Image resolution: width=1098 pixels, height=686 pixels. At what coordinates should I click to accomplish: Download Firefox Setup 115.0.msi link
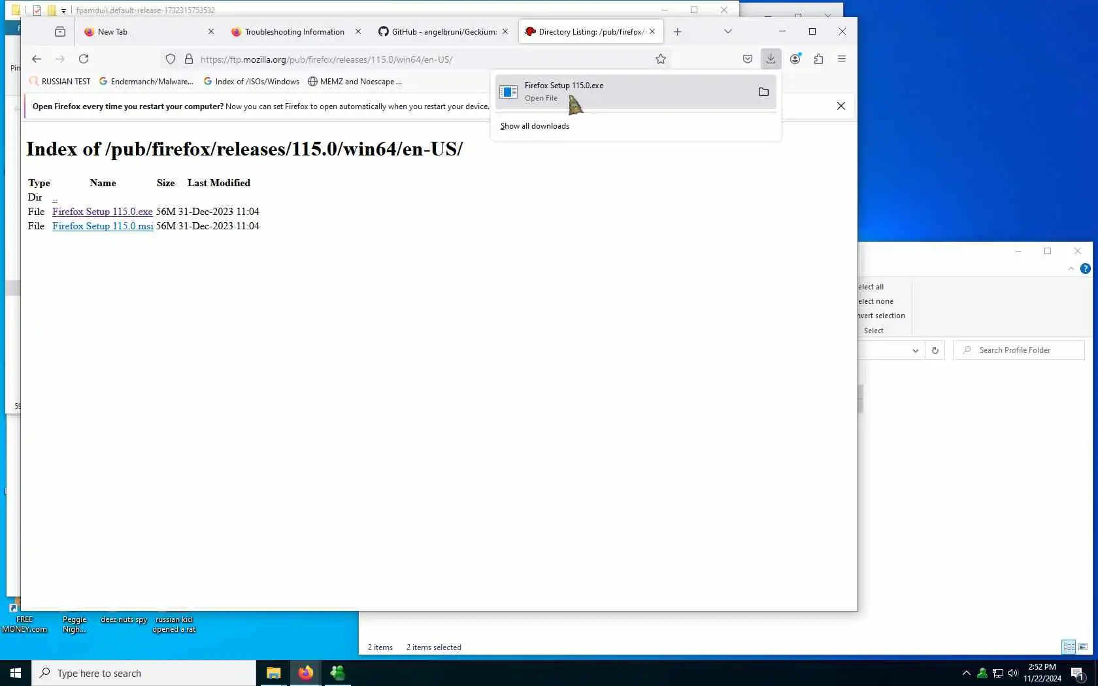tap(103, 226)
